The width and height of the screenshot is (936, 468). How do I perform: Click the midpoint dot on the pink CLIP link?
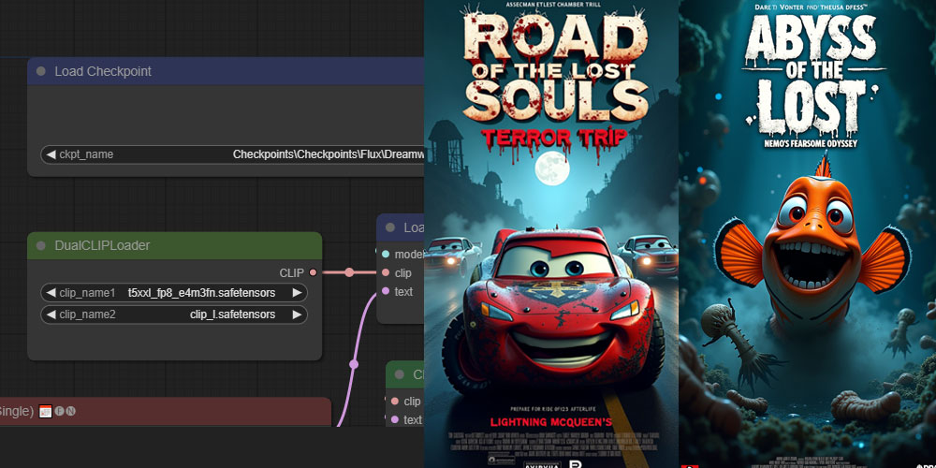[349, 272]
